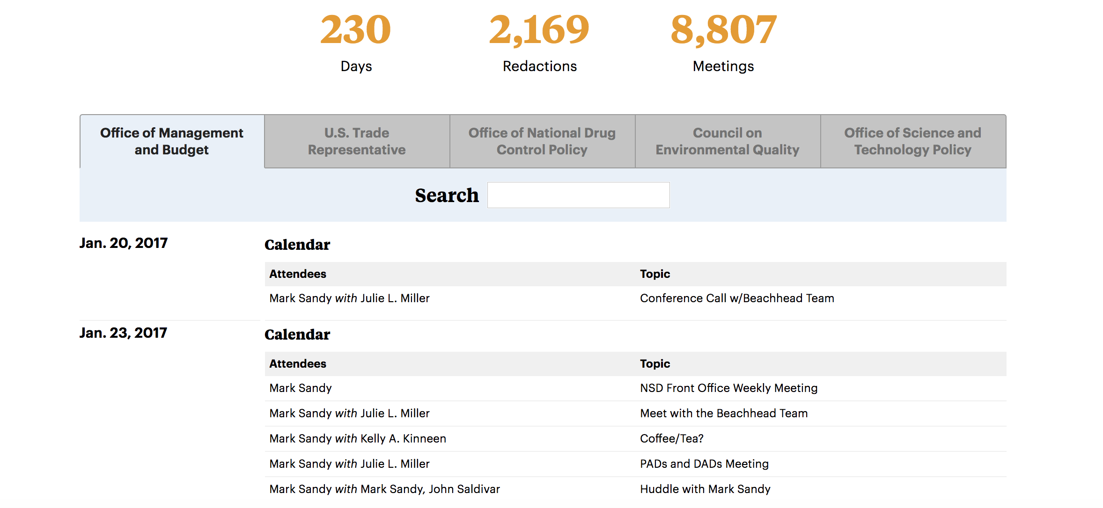Click the Topic header under Jan. 20
Screen dimensions: 1103x508
655,274
